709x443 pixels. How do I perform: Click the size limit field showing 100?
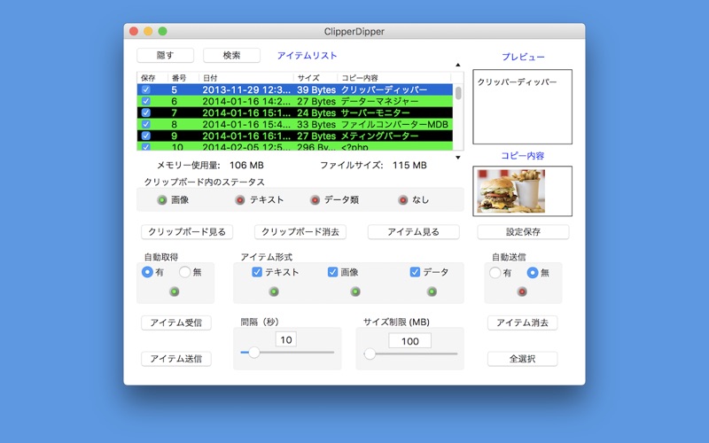409,341
